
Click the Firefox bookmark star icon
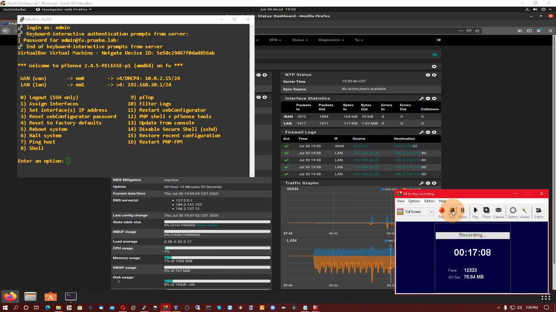477,31
